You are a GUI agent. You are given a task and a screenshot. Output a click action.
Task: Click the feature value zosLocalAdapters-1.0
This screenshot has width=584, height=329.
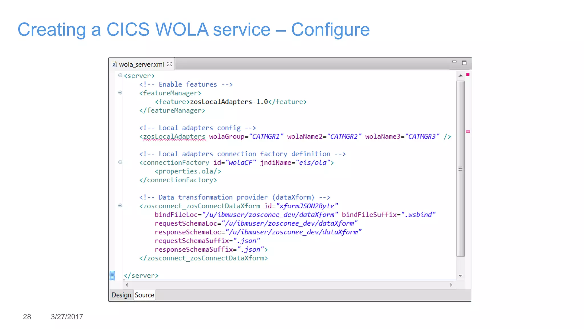point(229,102)
